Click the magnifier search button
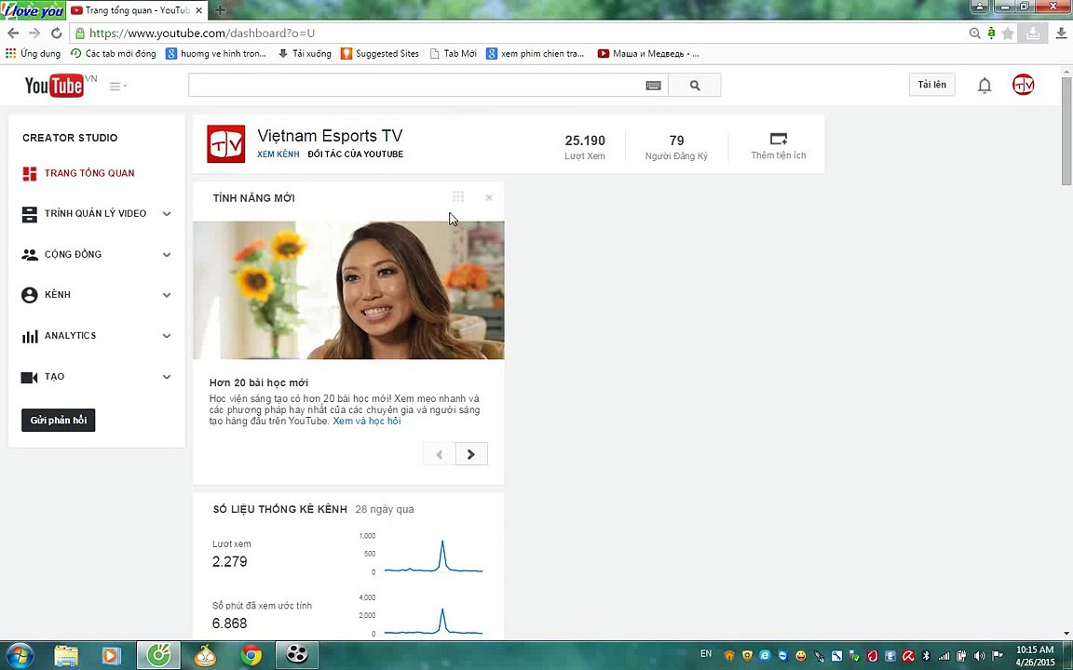The height and width of the screenshot is (670, 1073). [695, 86]
